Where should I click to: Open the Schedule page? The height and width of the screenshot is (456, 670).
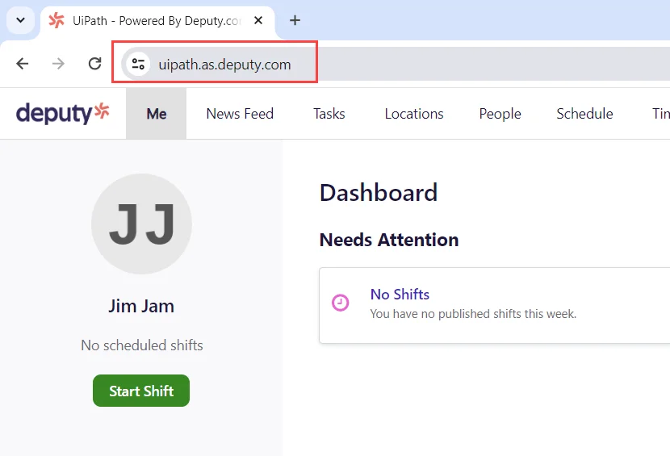pos(584,114)
